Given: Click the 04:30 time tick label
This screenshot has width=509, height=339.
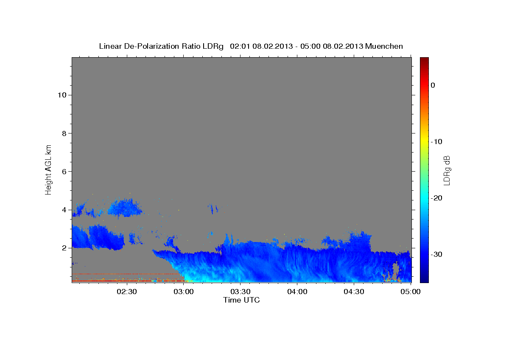Looking at the screenshot, I should pos(354,292).
